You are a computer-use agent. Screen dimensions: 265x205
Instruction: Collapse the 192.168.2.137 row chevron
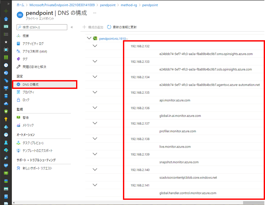95,123
